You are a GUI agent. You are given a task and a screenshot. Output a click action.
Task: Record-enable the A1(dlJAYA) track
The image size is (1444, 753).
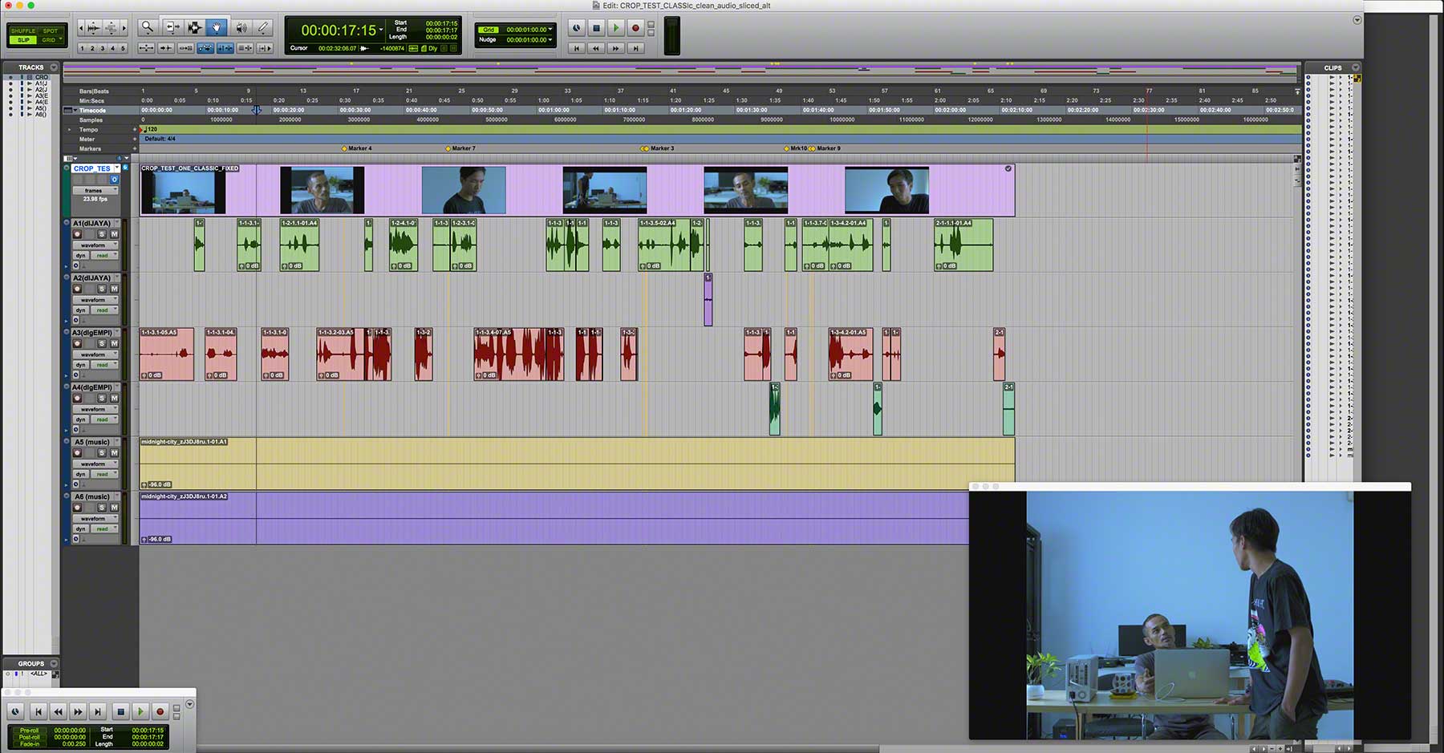pyautogui.click(x=78, y=234)
